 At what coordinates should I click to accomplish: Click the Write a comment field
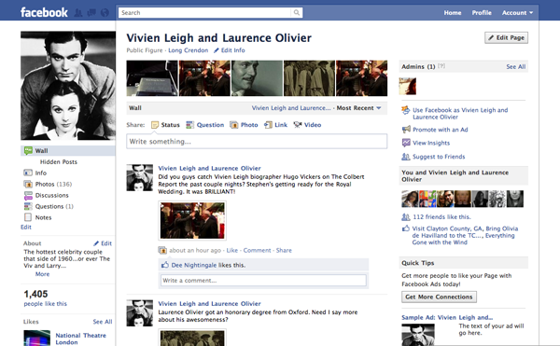tap(263, 281)
